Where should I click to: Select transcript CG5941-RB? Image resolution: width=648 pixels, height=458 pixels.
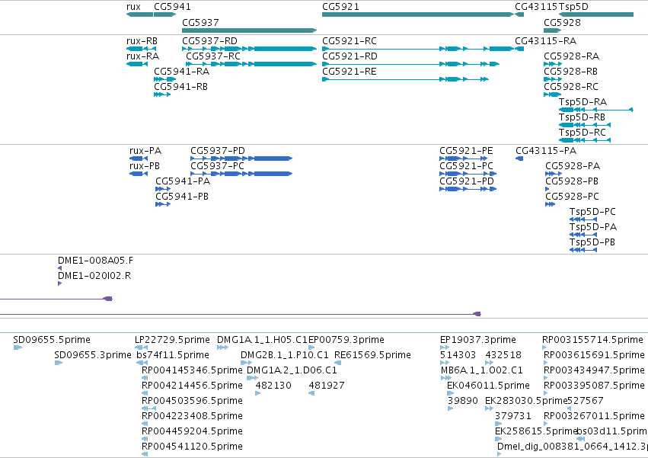click(x=162, y=94)
